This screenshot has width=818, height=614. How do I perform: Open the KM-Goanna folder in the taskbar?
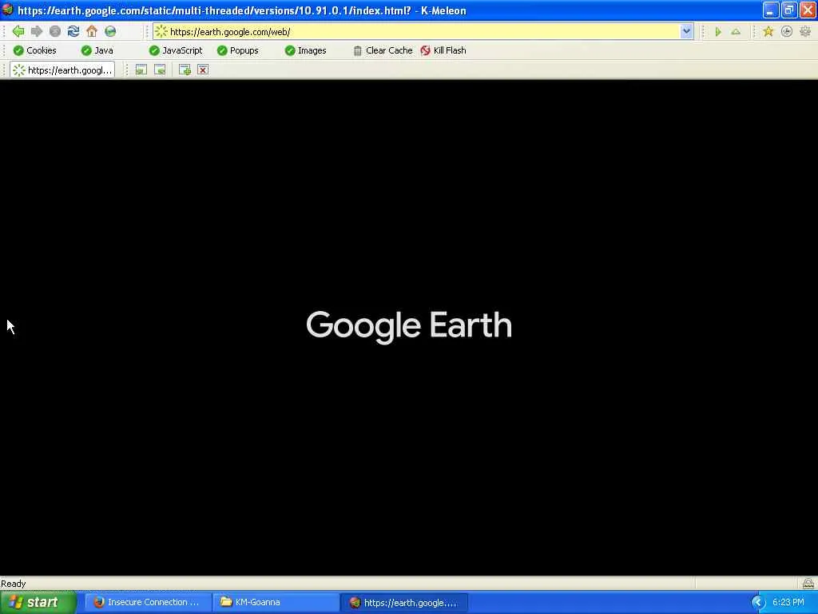[276, 602]
